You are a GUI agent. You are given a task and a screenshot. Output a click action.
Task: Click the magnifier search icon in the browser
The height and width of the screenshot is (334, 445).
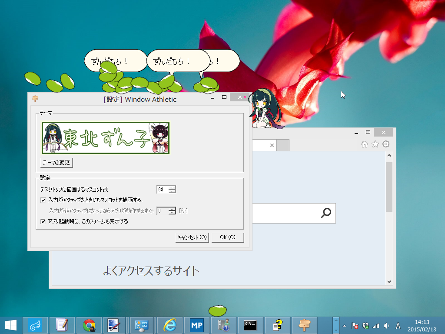326,213
